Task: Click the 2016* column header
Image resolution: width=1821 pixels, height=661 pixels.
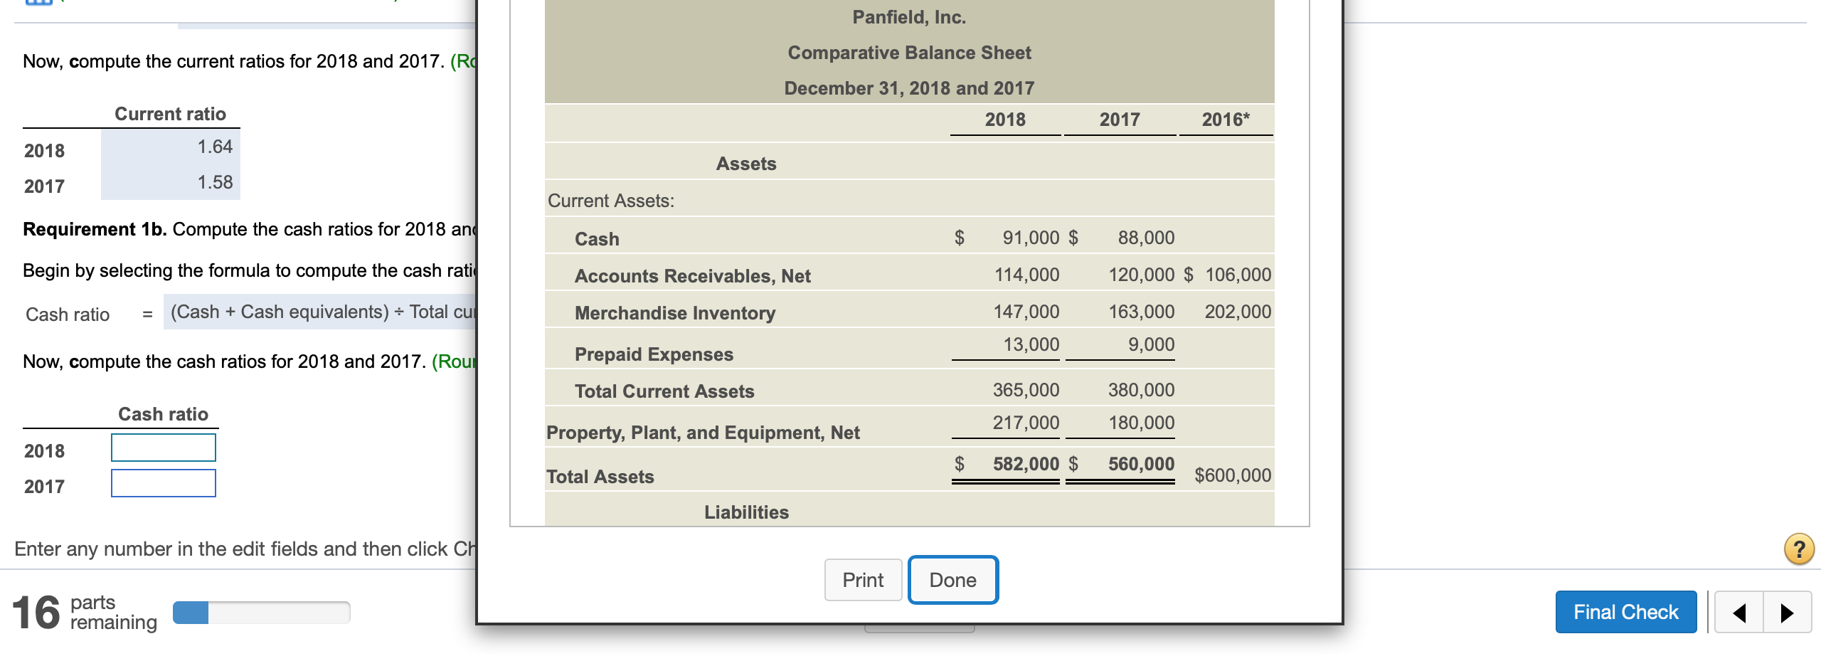Action: [x=1226, y=120]
